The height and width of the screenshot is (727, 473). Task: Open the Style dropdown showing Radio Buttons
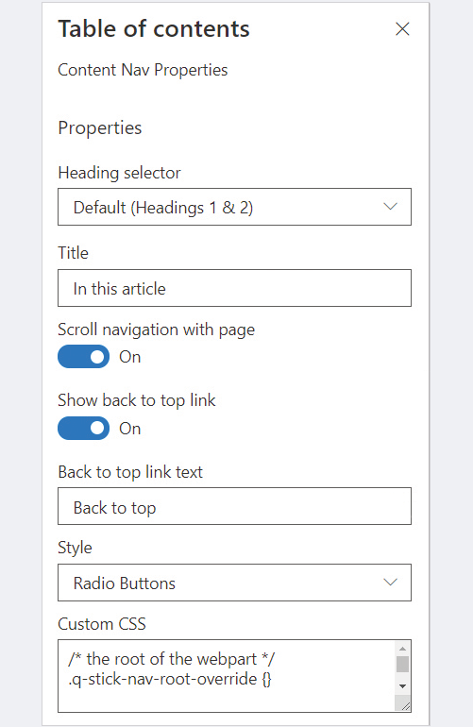[234, 583]
